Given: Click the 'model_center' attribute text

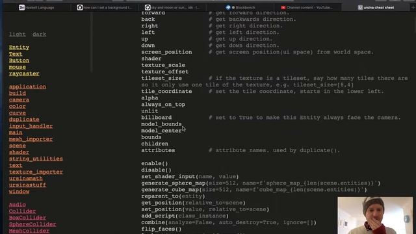Looking at the screenshot, I should coord(161,131).
